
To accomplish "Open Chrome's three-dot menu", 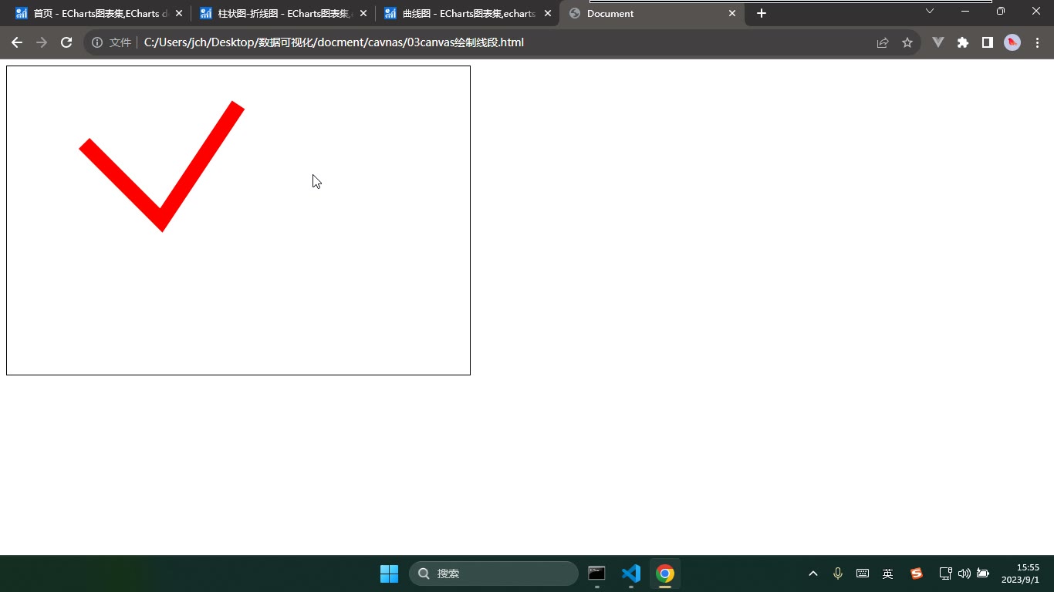I will (1037, 42).
